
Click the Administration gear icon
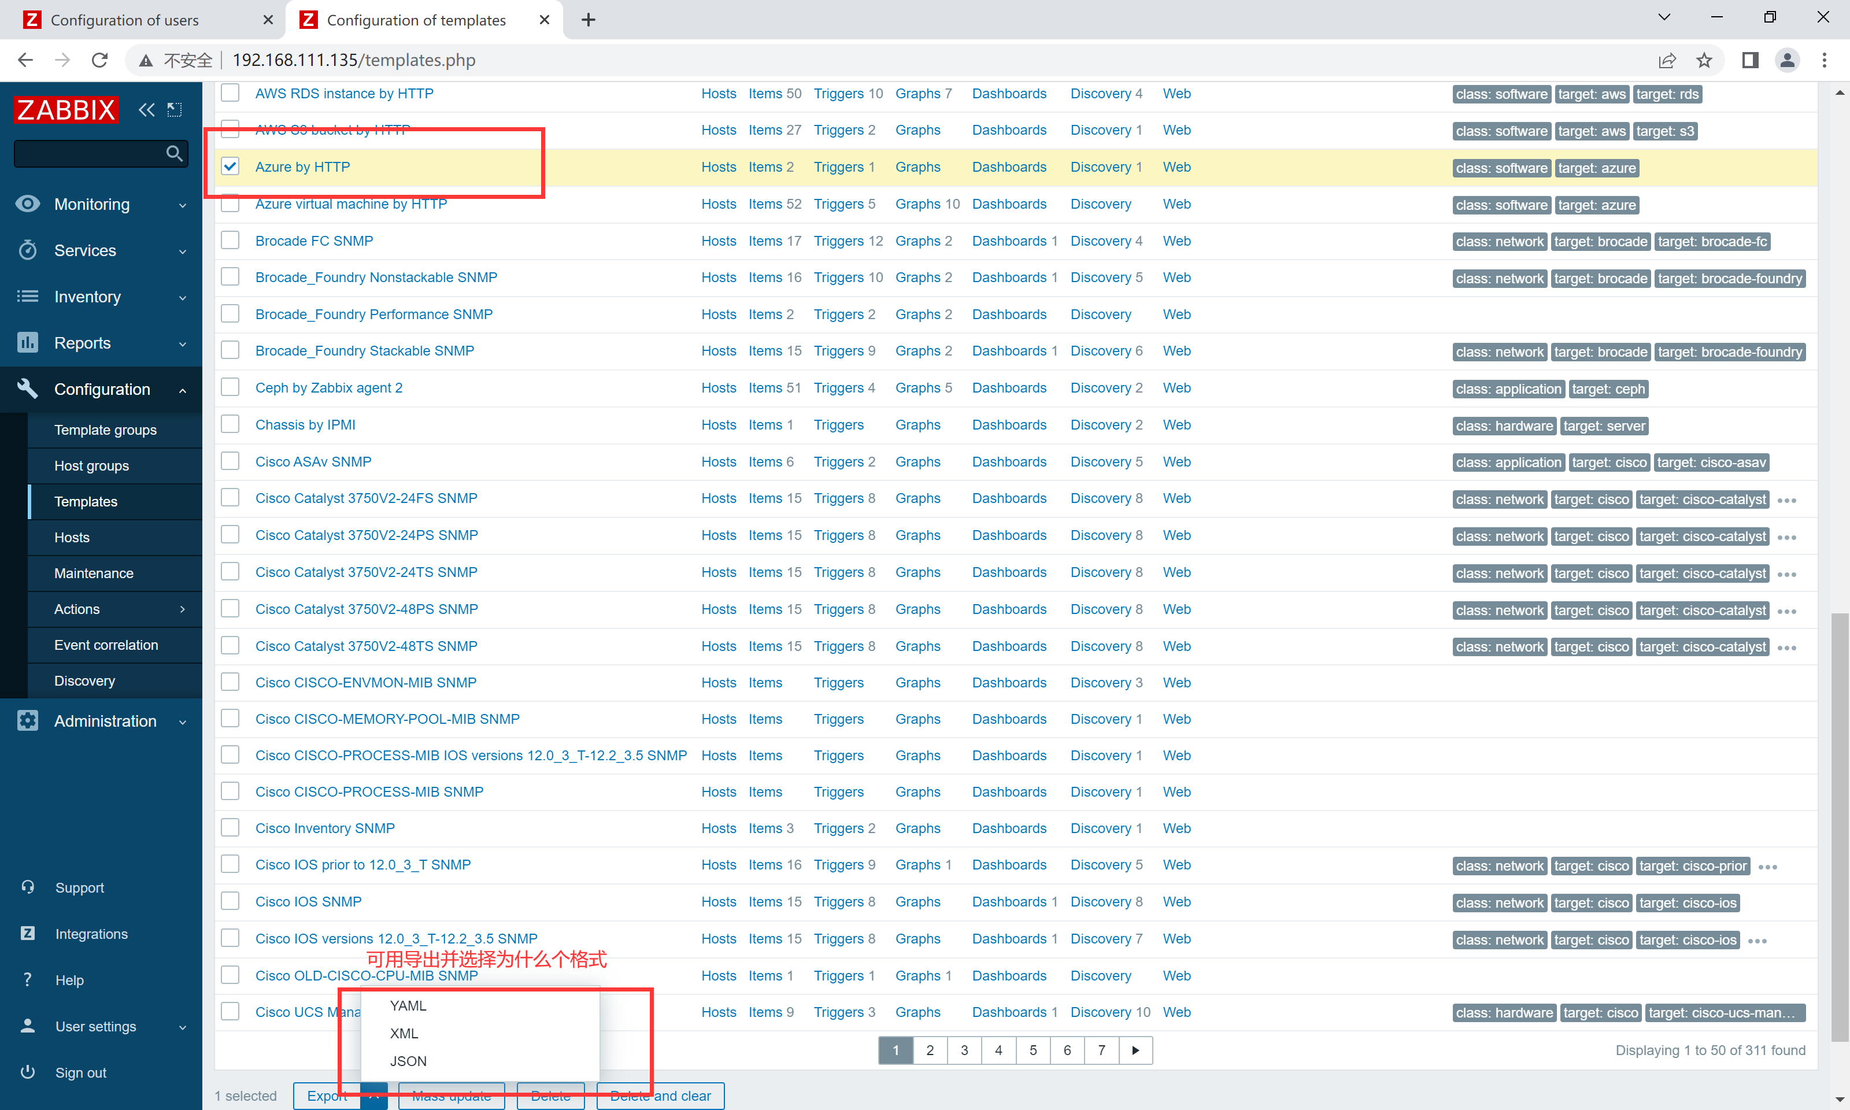tap(28, 720)
